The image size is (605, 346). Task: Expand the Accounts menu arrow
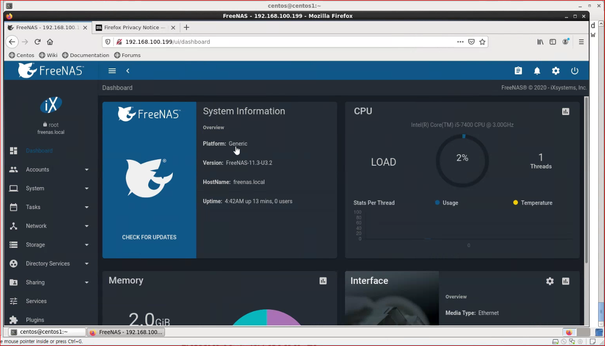pos(87,170)
